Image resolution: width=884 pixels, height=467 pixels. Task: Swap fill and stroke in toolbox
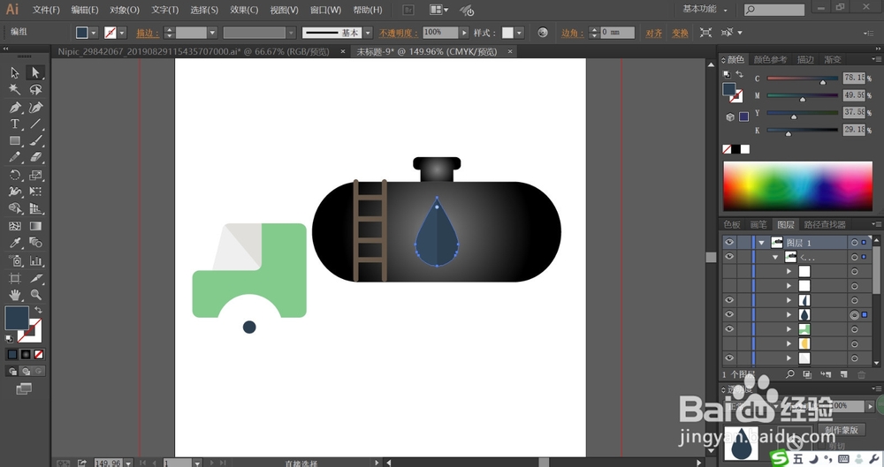[x=38, y=310]
